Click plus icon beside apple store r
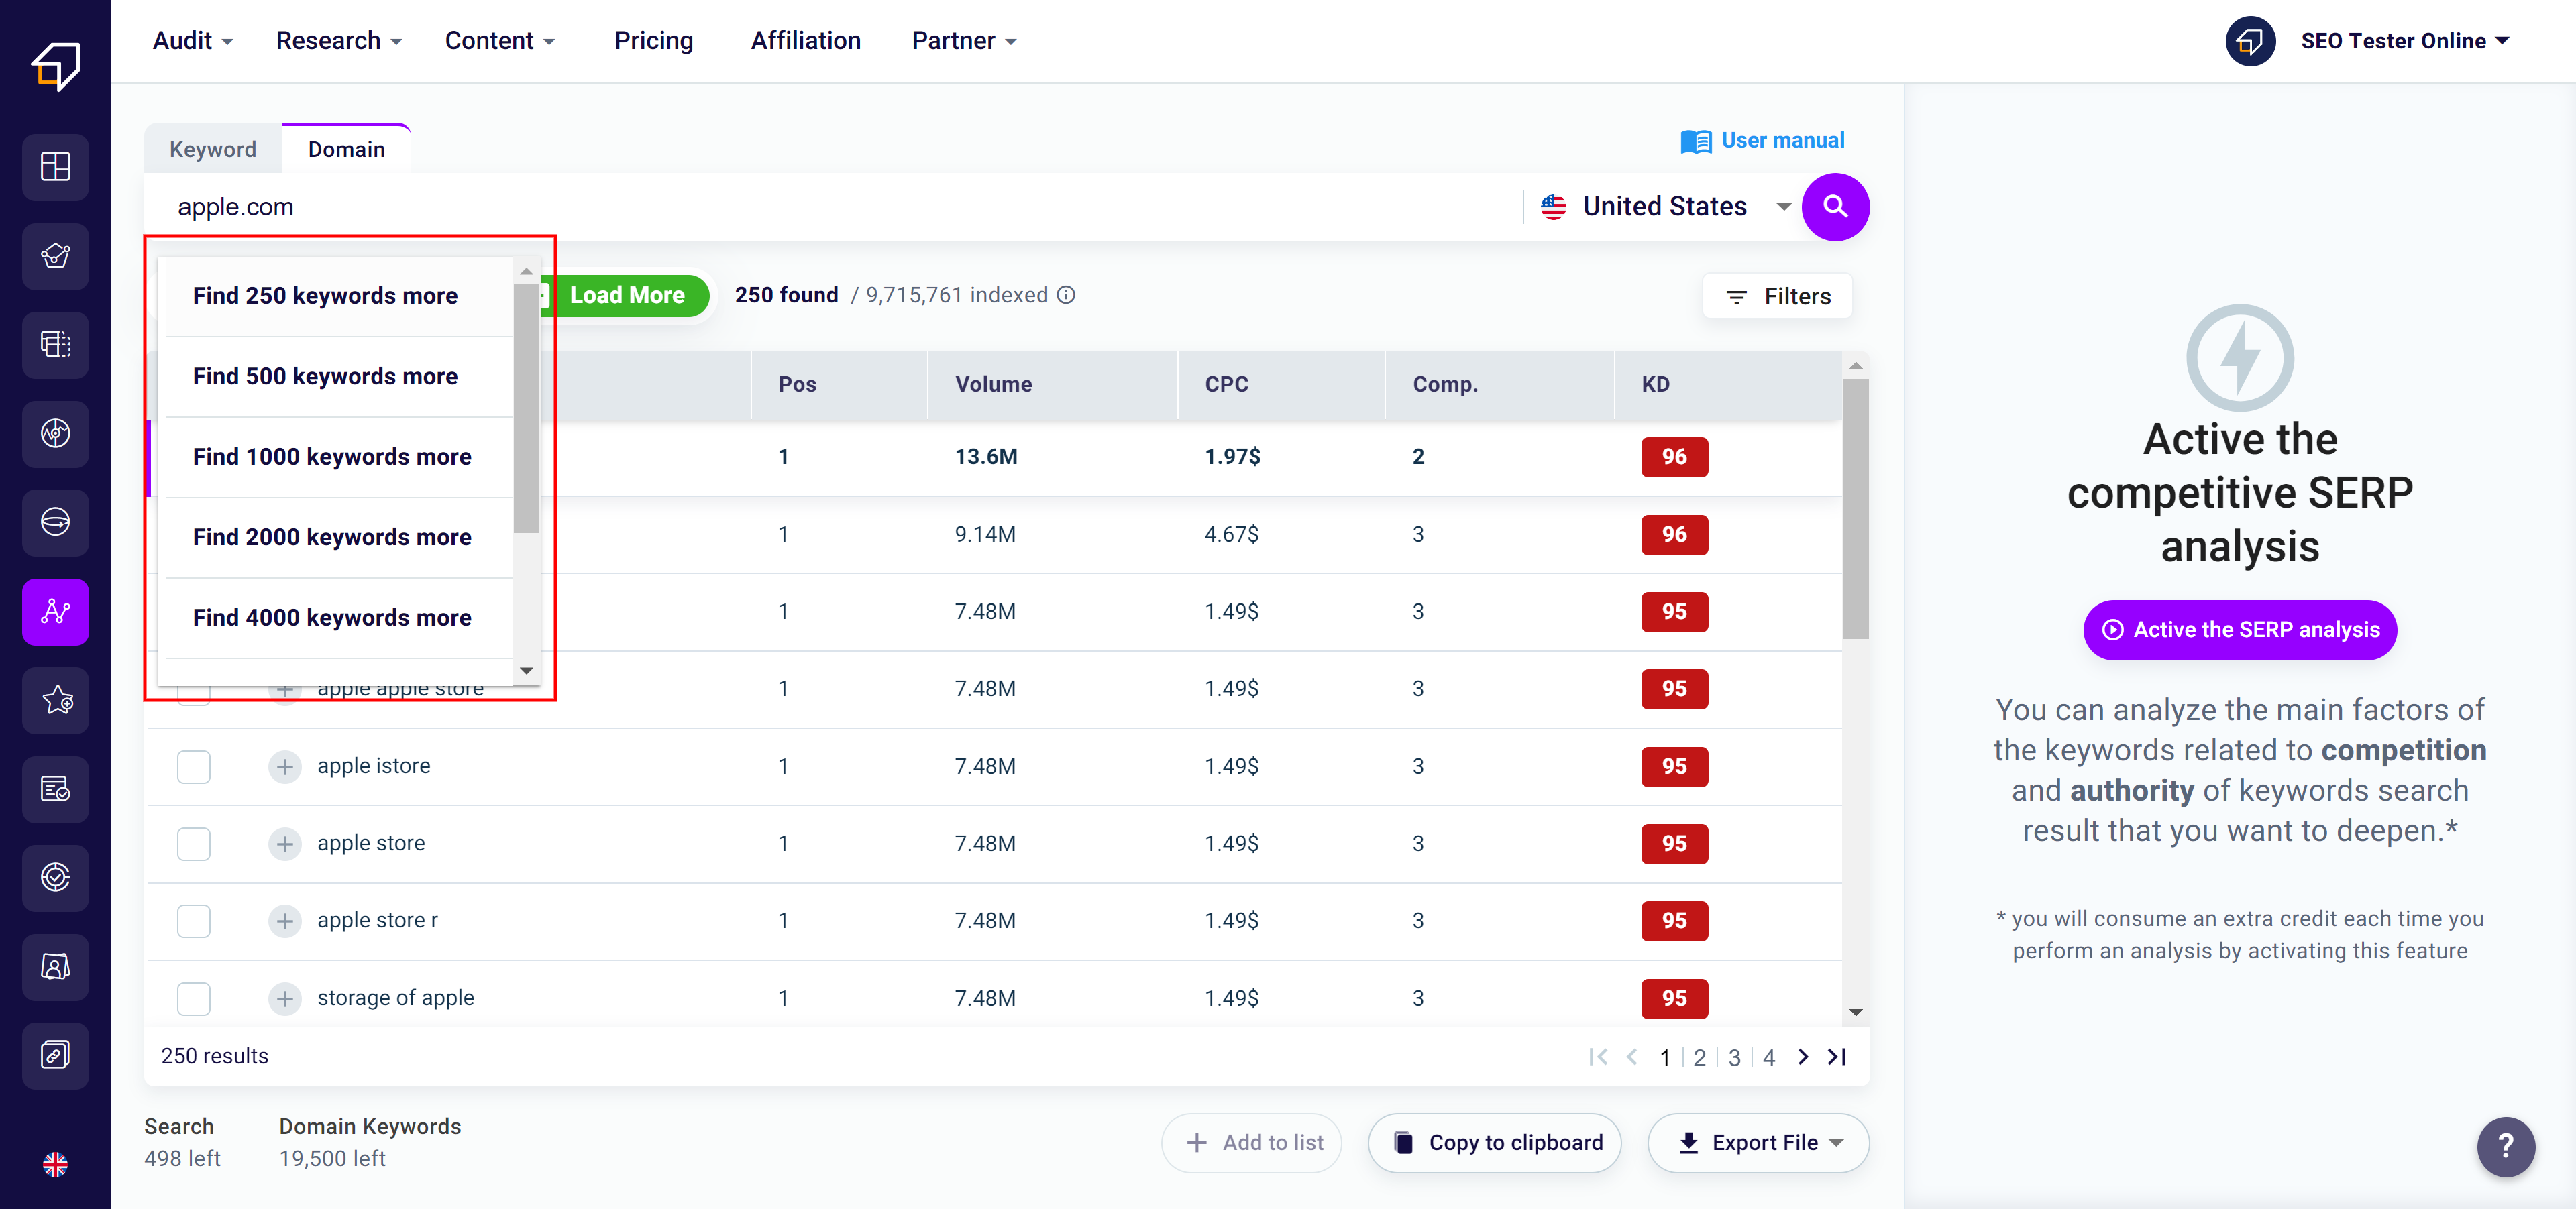 [285, 920]
